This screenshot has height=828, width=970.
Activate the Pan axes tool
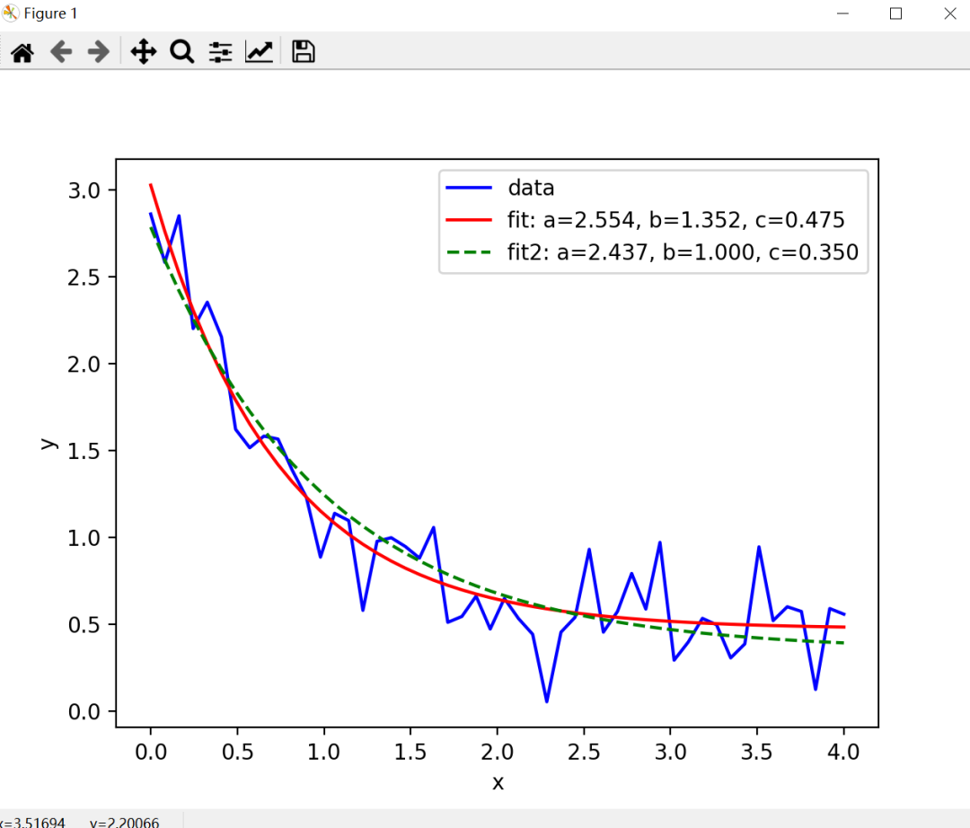pyautogui.click(x=144, y=52)
